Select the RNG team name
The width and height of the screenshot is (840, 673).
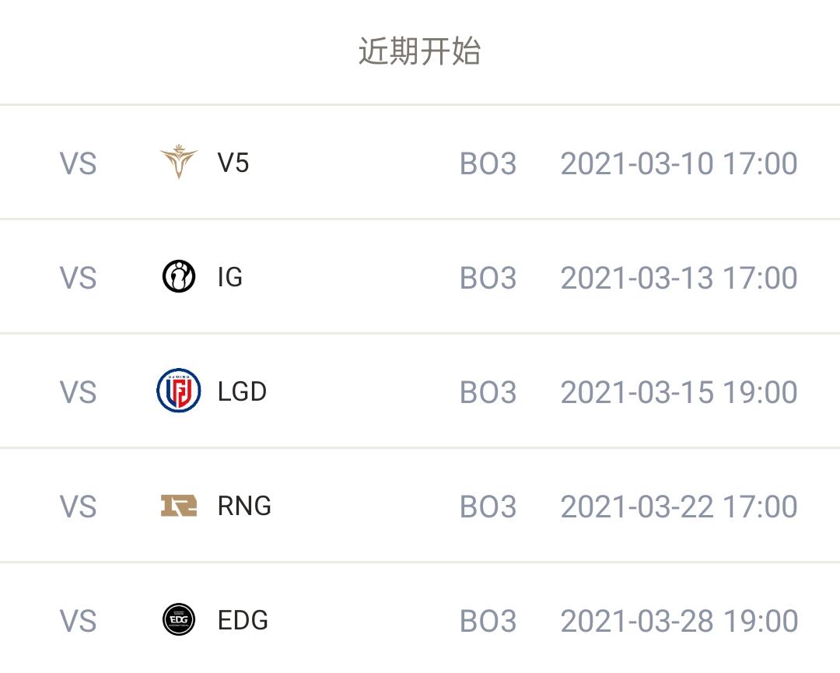click(x=244, y=506)
